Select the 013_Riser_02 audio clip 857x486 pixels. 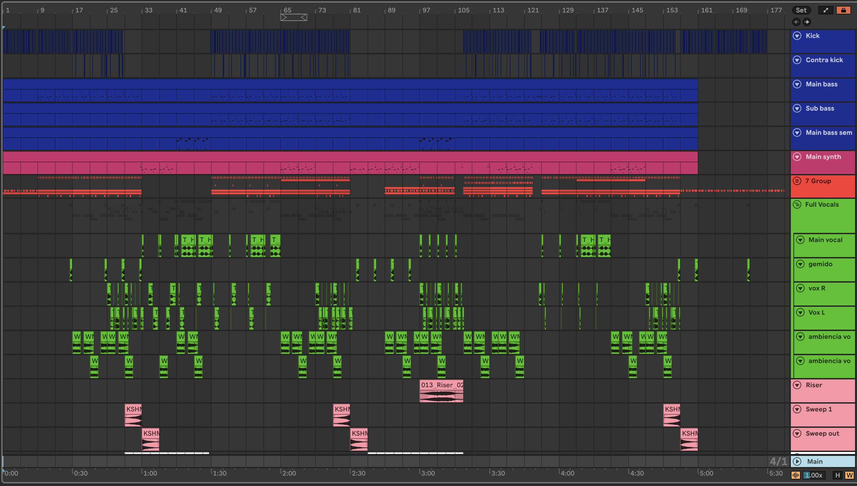coord(441,385)
